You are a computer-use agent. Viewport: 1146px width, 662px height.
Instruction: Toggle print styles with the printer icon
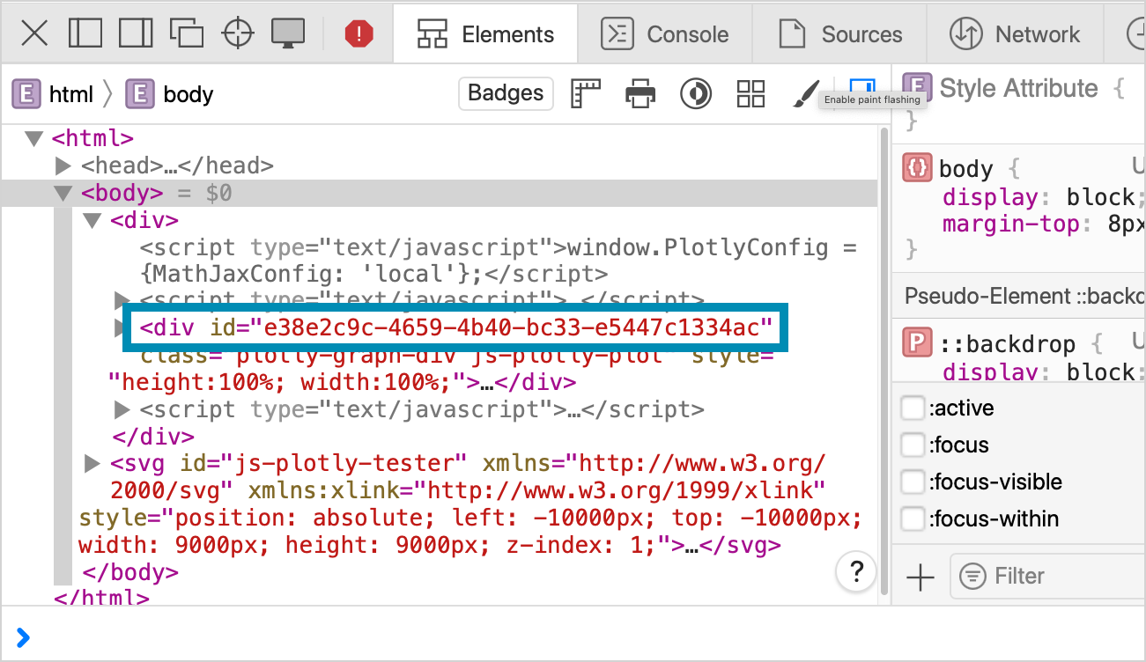(x=640, y=93)
